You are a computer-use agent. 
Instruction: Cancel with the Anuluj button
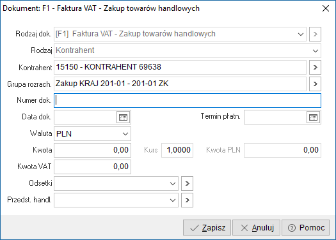coord(256,228)
